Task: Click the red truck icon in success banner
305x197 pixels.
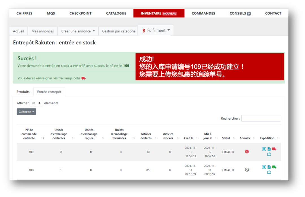Action: pyautogui.click(x=84, y=78)
